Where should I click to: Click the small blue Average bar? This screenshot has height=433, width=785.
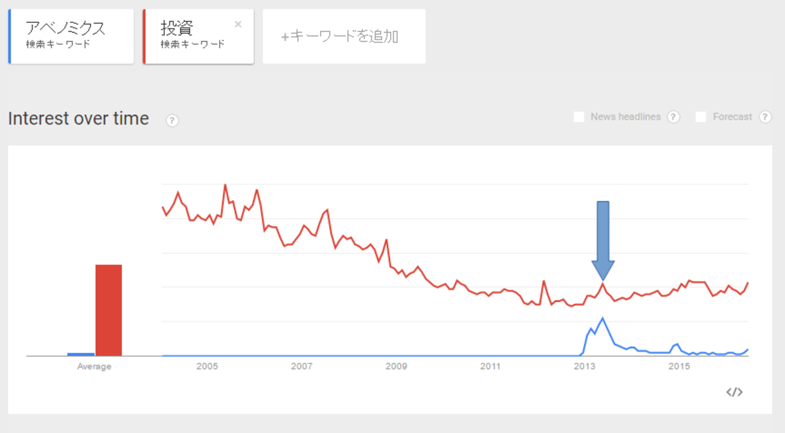pyautogui.click(x=81, y=354)
